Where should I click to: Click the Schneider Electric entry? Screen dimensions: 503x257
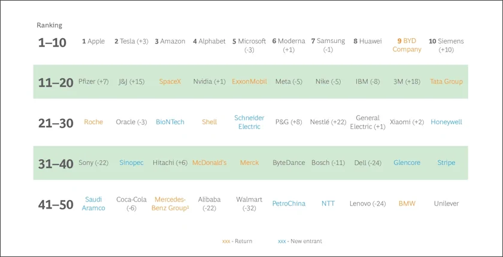point(249,122)
